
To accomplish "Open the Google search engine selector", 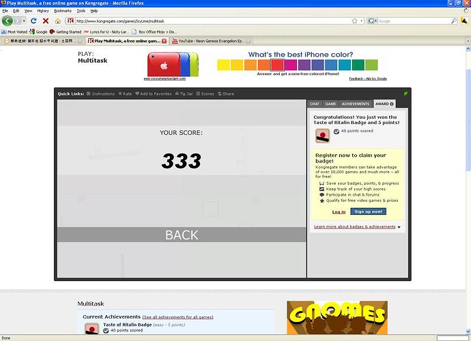I will tap(373, 21).
